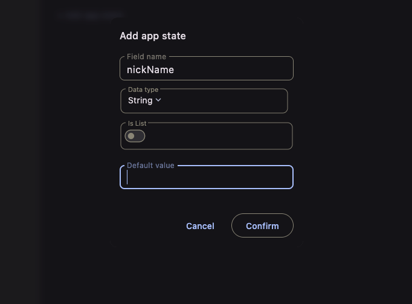This screenshot has height=304, width=412.
Task: Click inside the Default value field
Action: pyautogui.click(x=207, y=177)
